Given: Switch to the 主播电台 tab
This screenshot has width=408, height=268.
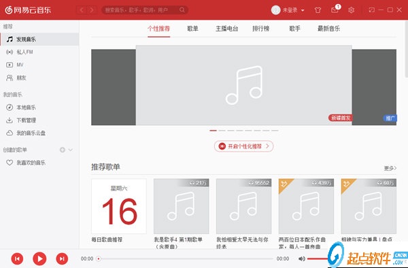Looking at the screenshot, I should [226, 29].
